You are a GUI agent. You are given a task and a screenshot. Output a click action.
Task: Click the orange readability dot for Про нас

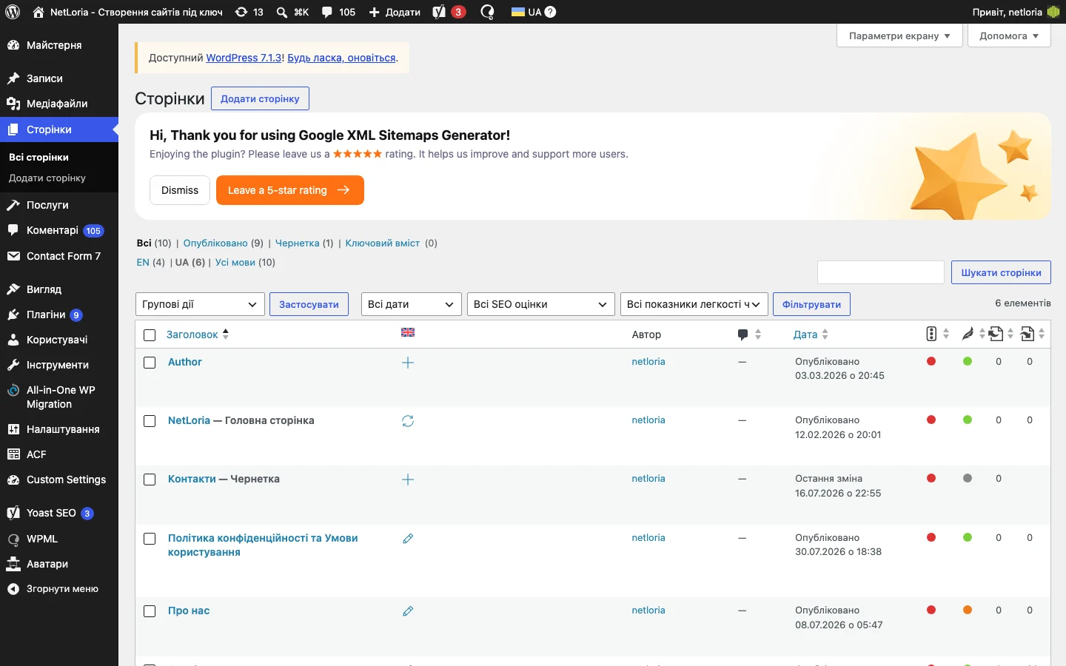tap(968, 610)
